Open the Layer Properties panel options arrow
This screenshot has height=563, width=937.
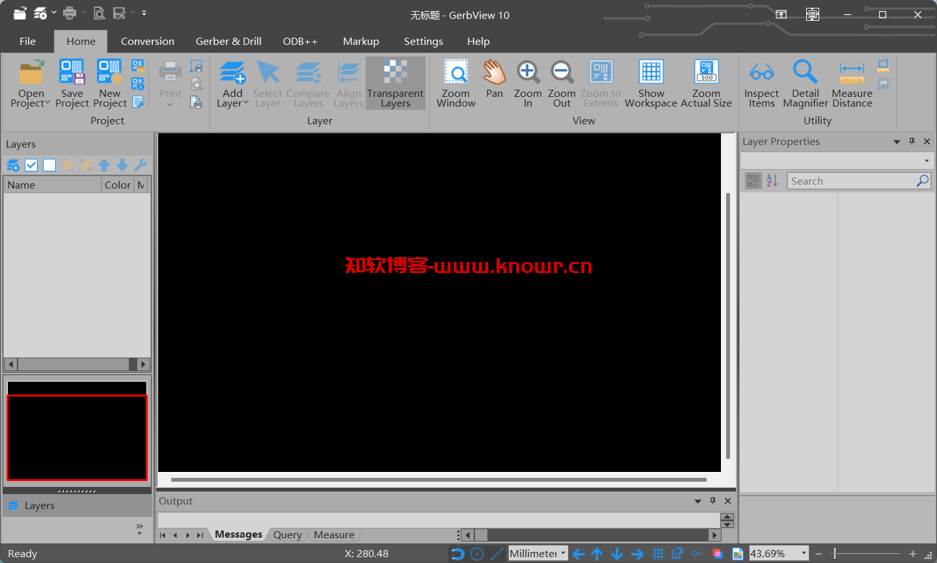[x=897, y=142]
